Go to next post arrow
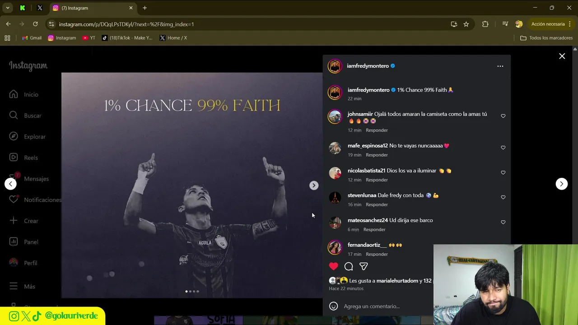This screenshot has height=325, width=578. click(561, 184)
